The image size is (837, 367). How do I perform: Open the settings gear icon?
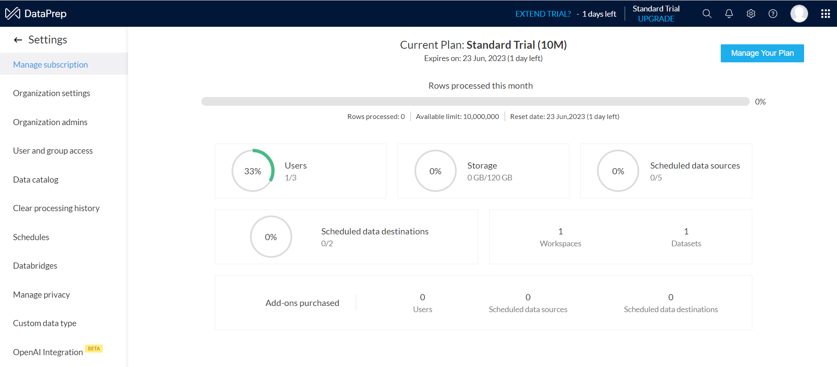(751, 14)
